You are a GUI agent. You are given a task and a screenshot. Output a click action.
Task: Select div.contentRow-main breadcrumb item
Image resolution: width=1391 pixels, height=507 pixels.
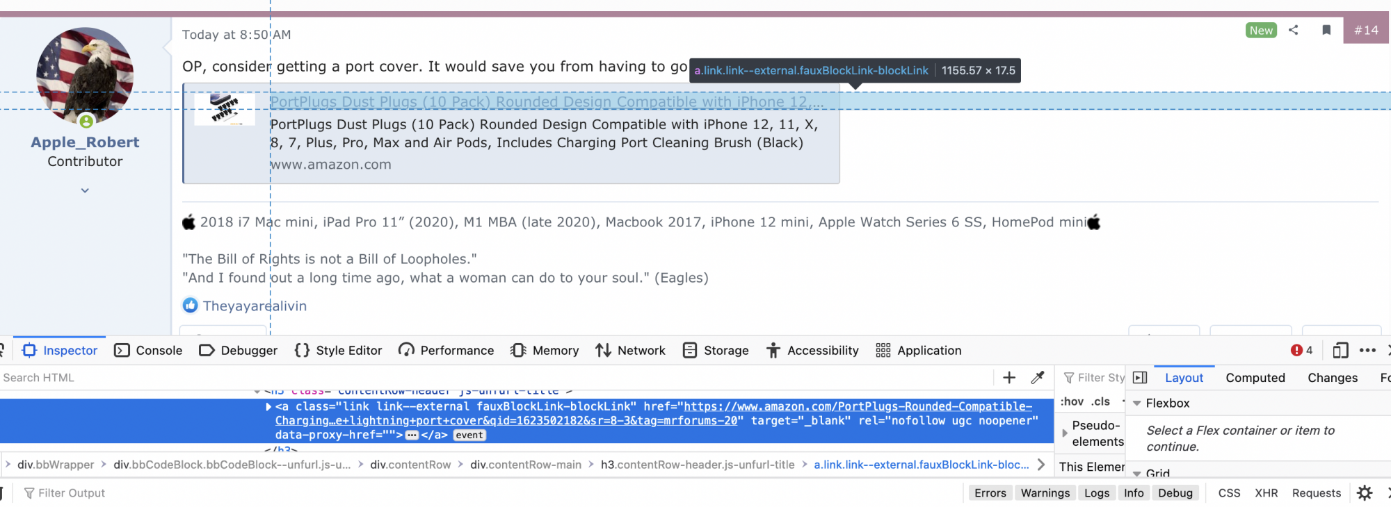[526, 465]
